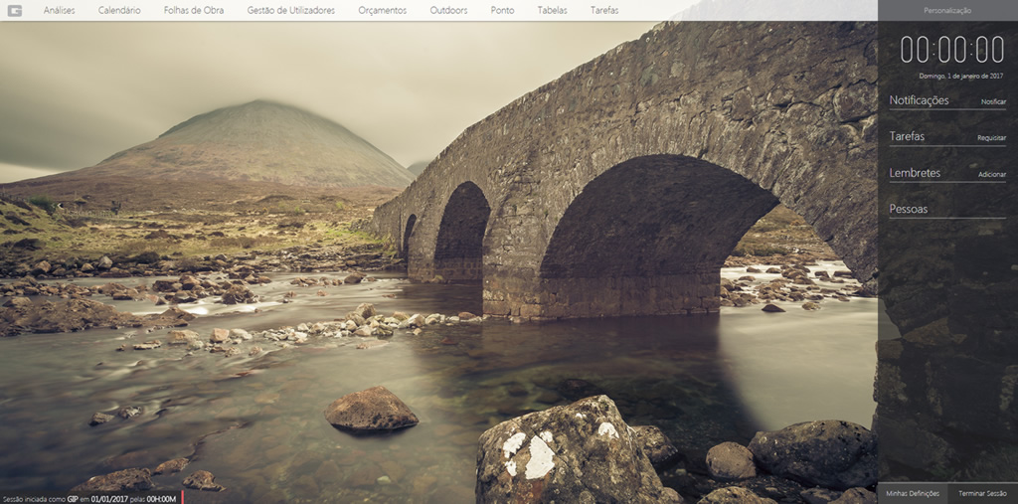This screenshot has height=504, width=1018.
Task: Open the Ponto menu
Action: click(x=502, y=10)
